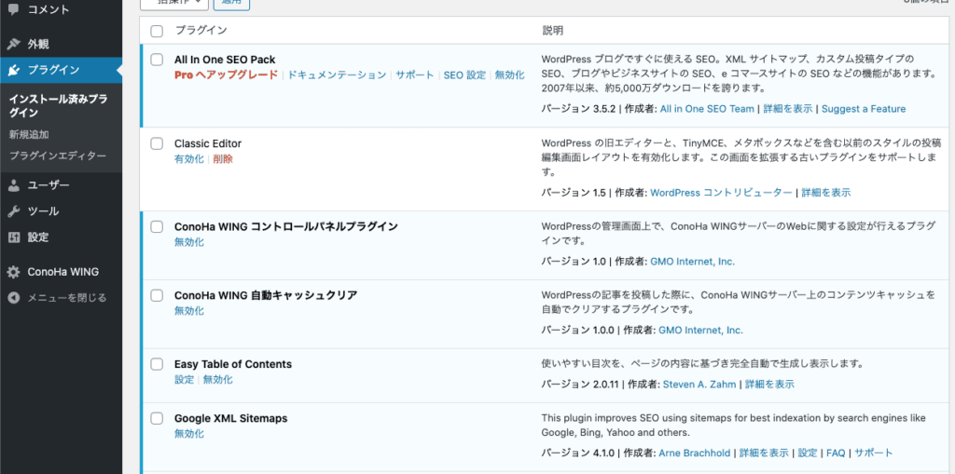Screen dimensions: 955x474
Task: Open Steven A. Zahm author link
Action: point(699,385)
